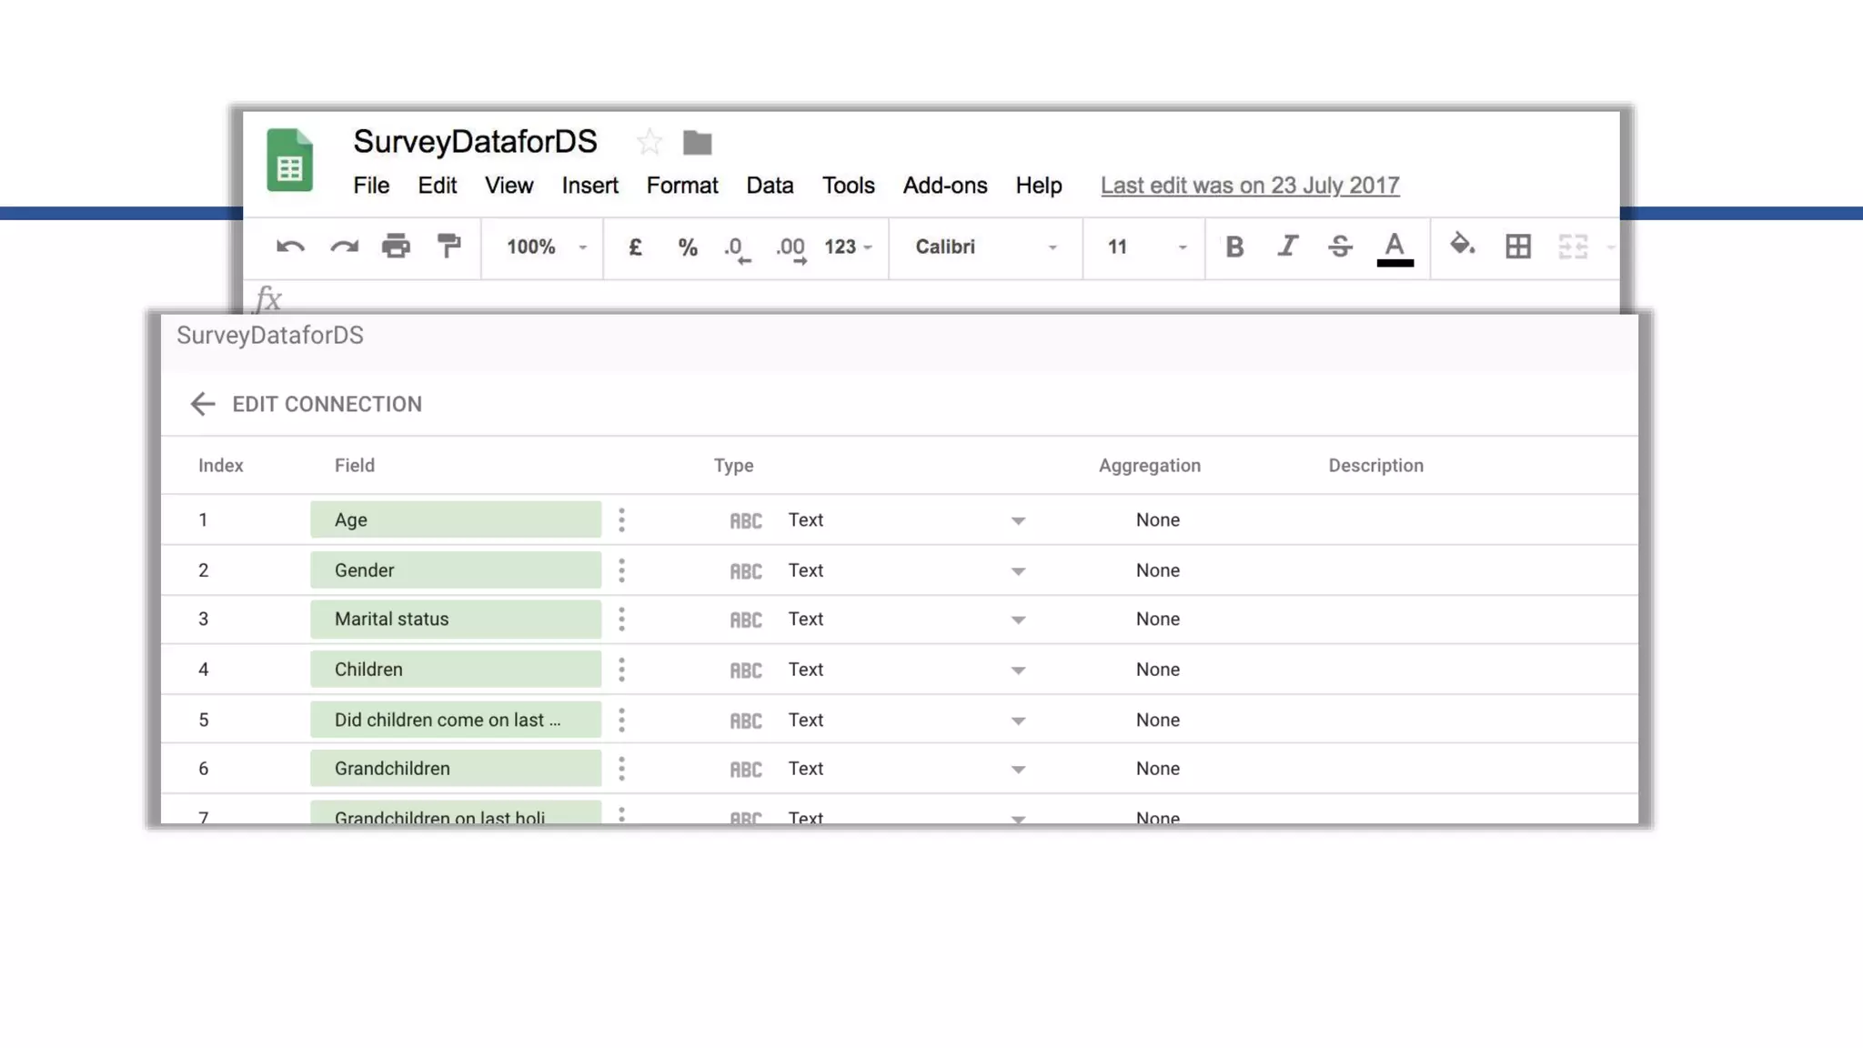The image size is (1863, 1048).
Task: Open the Gender field three-dot menu
Action: [621, 570]
